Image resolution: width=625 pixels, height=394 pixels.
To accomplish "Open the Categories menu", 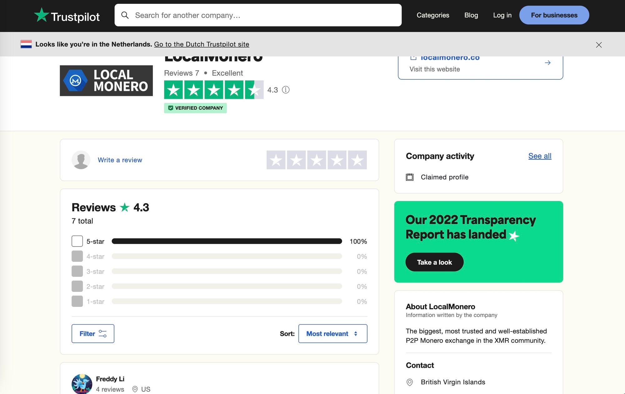I will point(433,15).
